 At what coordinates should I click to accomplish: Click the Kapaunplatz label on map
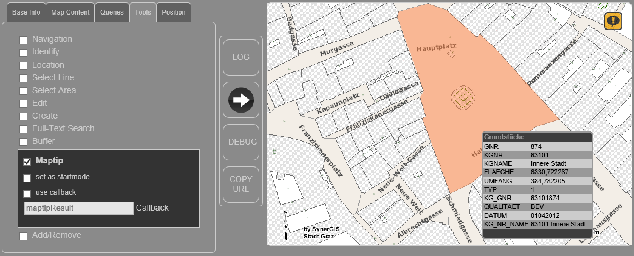(338, 103)
